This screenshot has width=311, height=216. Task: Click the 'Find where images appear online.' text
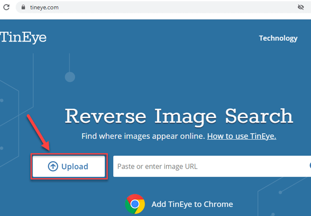click(143, 136)
